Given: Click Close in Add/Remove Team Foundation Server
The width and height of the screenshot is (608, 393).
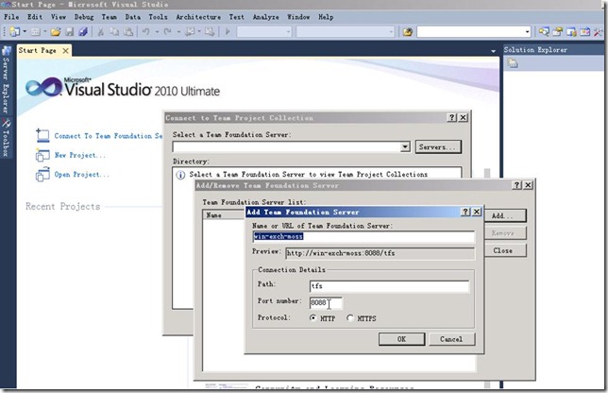Looking at the screenshot, I should [505, 250].
